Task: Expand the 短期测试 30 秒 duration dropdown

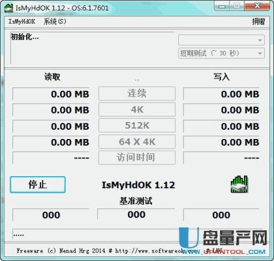Action: (x=221, y=54)
